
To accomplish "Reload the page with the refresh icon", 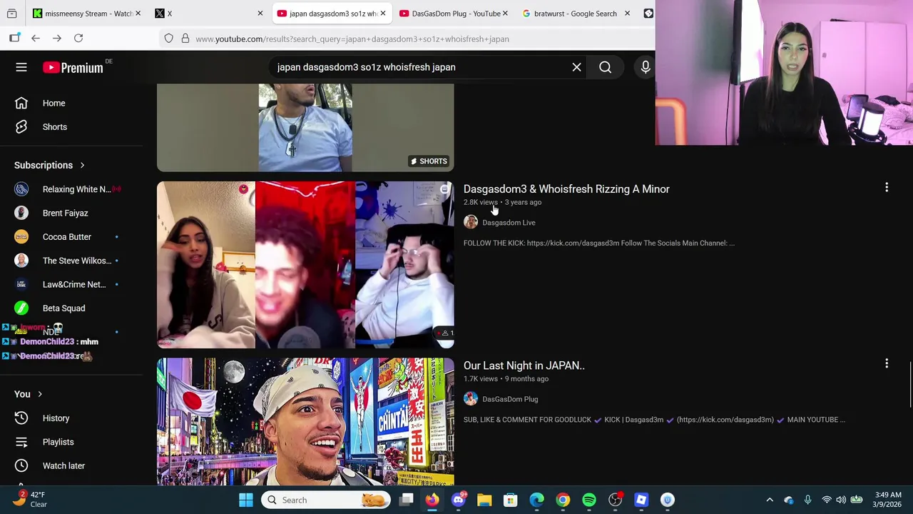I will click(78, 39).
